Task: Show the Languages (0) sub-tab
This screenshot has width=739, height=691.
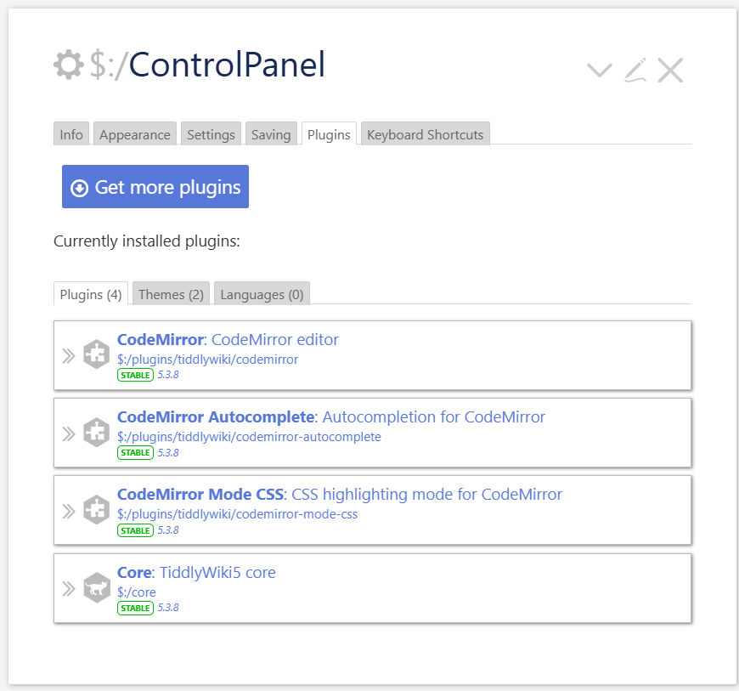Action: pos(262,294)
